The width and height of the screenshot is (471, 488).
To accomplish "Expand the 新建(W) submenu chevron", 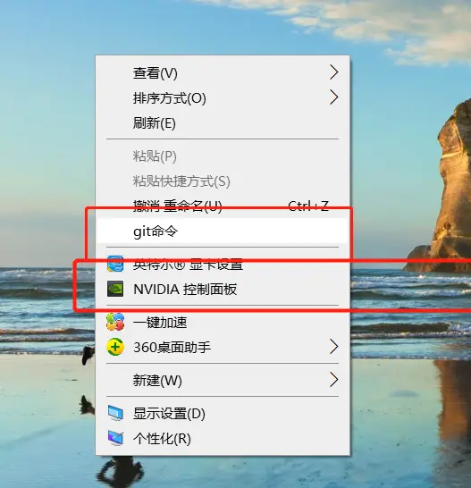I will pos(333,380).
